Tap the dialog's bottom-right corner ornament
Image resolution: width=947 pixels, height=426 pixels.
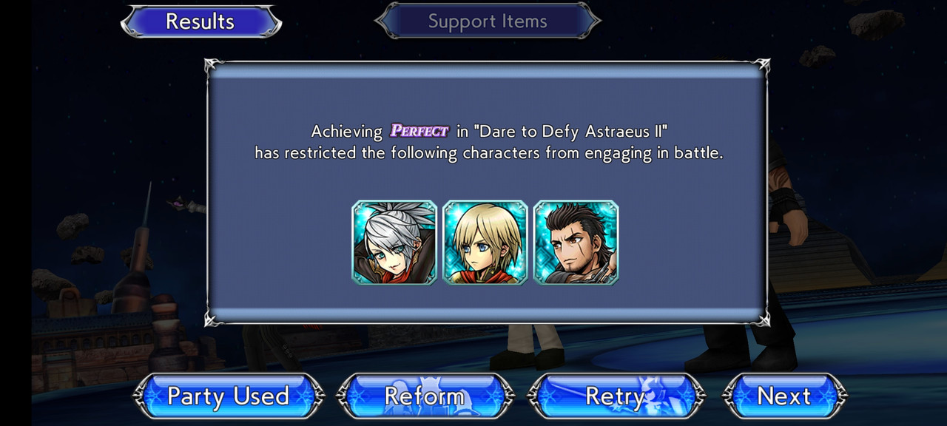[761, 317]
